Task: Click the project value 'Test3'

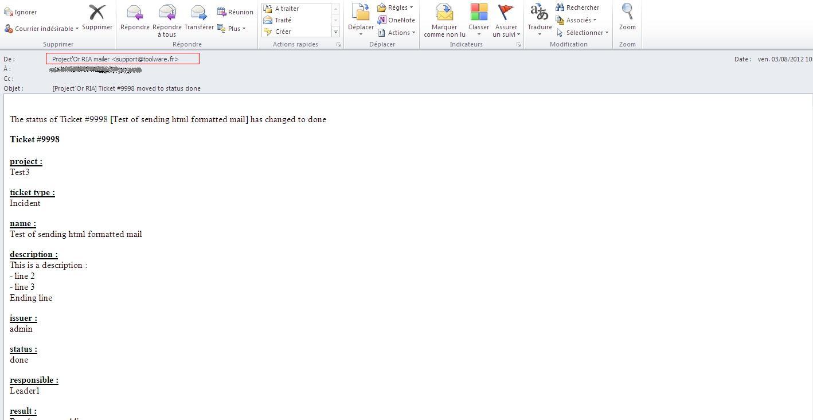Action: coord(19,172)
